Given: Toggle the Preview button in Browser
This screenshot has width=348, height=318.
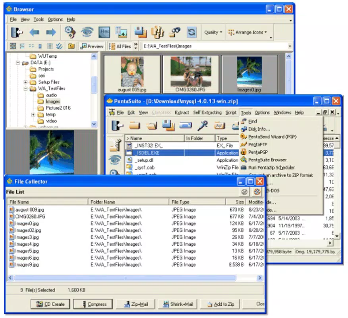Looking at the screenshot, I should (x=92, y=46).
